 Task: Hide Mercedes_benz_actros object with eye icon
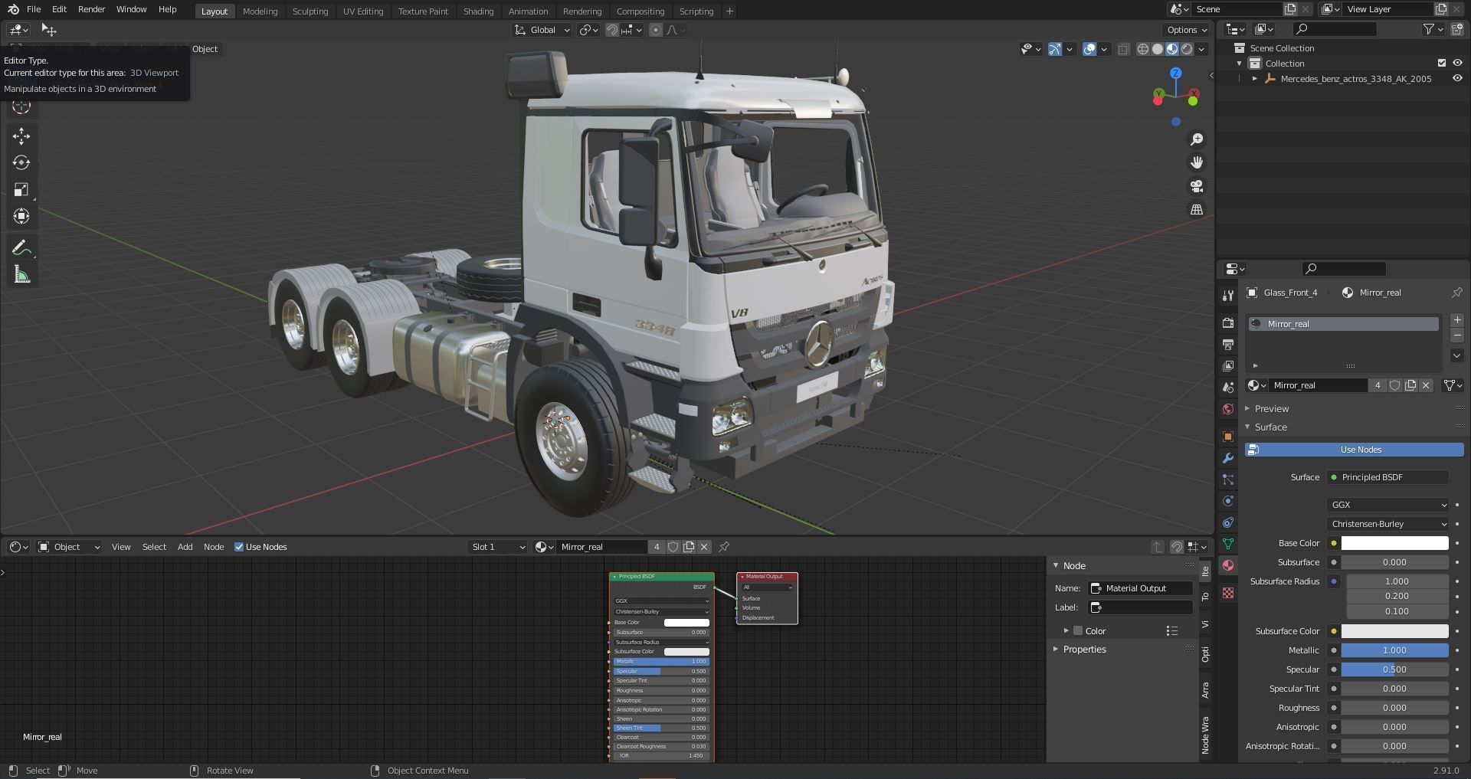1457,78
